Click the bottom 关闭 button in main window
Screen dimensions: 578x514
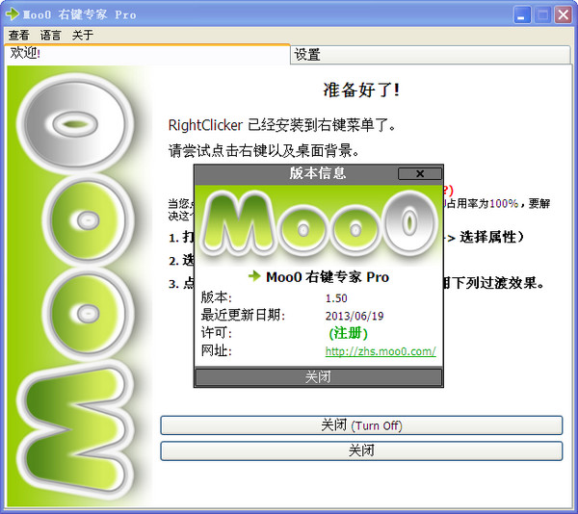tap(361, 450)
